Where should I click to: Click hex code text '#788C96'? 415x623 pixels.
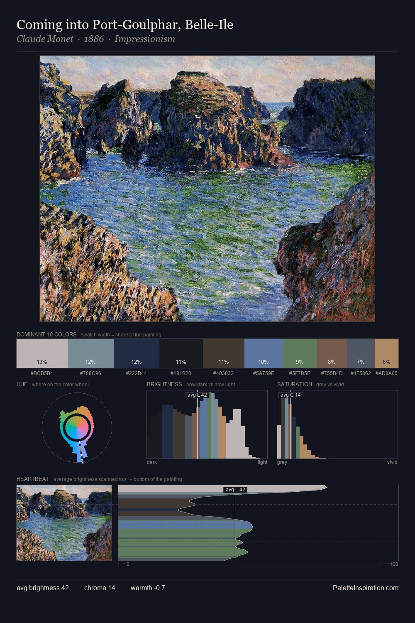pos(90,373)
